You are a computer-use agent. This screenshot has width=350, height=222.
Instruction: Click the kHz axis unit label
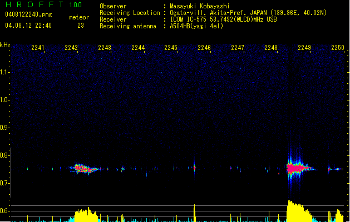tap(5, 45)
